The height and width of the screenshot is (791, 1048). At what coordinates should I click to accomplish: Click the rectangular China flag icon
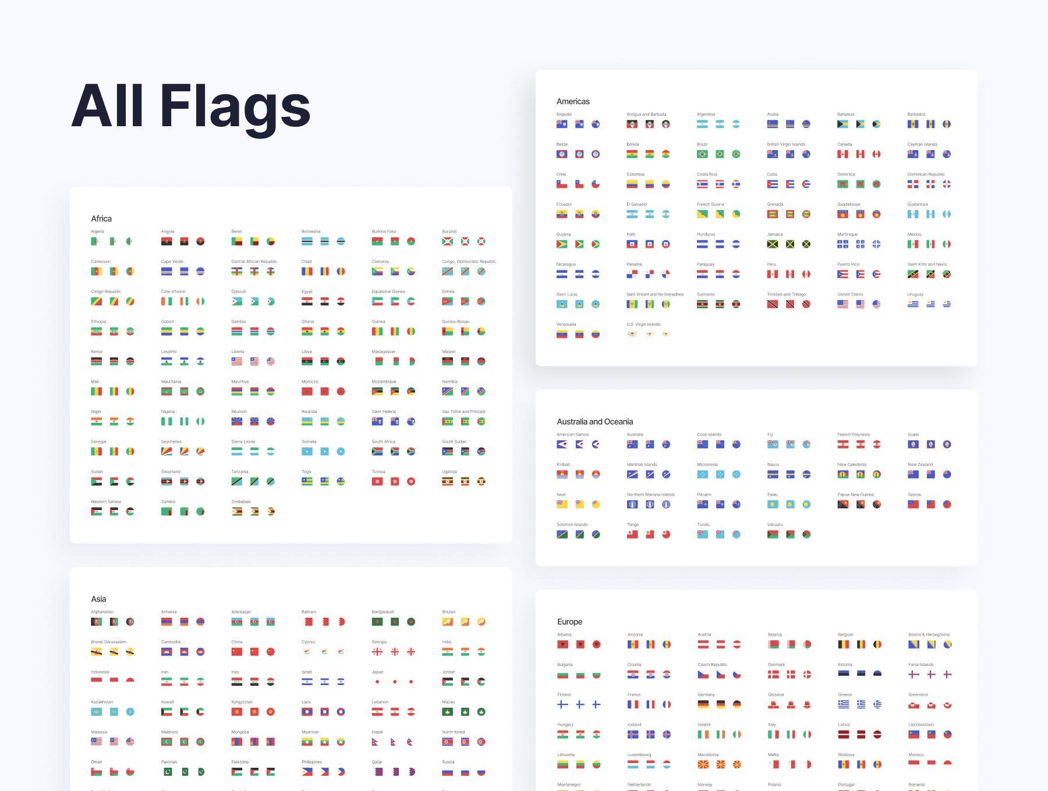pyautogui.click(x=237, y=652)
